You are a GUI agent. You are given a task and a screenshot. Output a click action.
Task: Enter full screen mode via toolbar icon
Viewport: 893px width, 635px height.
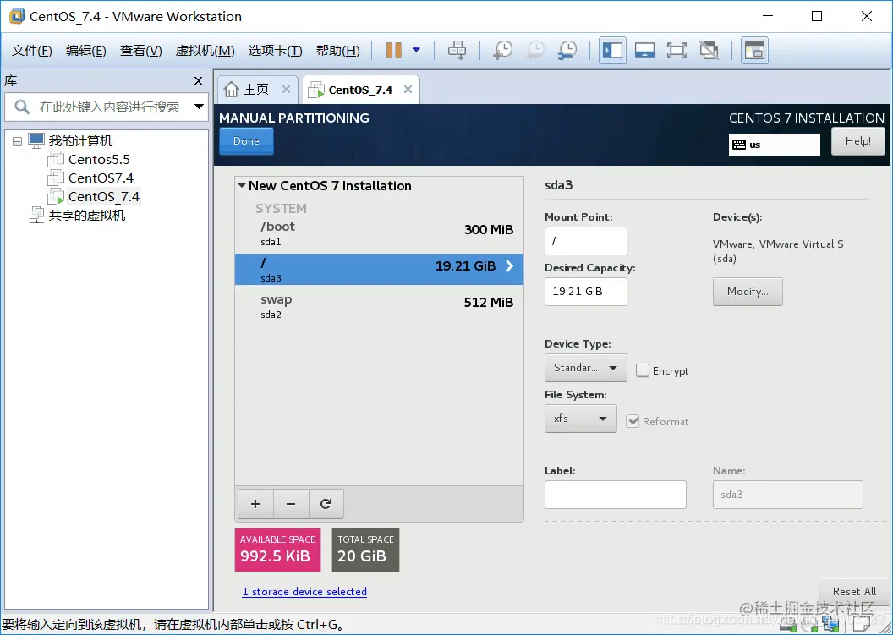point(677,50)
